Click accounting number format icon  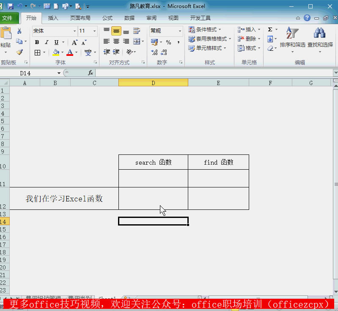(x=154, y=42)
